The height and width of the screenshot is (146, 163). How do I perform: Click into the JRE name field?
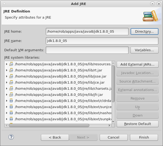(102, 41)
